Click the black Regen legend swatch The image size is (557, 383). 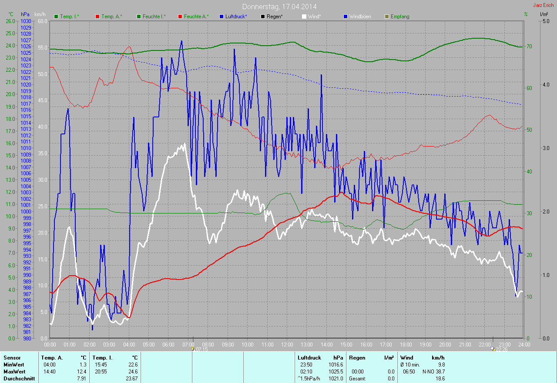click(x=263, y=17)
